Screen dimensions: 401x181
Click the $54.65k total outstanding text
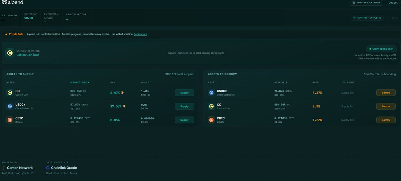pos(380,74)
